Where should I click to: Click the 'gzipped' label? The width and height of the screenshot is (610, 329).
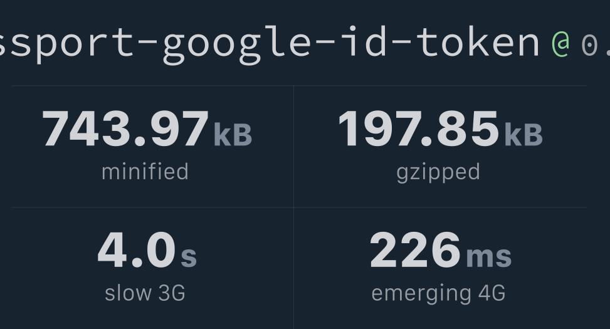point(438,172)
